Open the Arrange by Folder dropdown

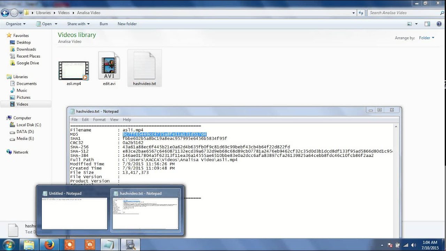point(426,38)
